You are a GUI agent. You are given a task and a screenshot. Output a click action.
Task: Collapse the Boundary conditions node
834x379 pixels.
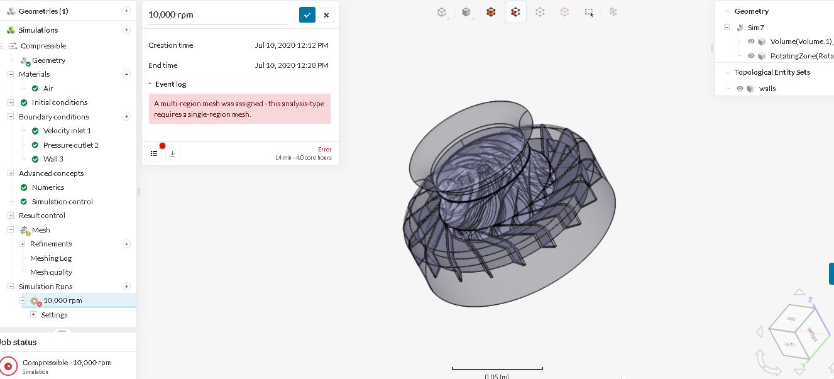point(11,117)
